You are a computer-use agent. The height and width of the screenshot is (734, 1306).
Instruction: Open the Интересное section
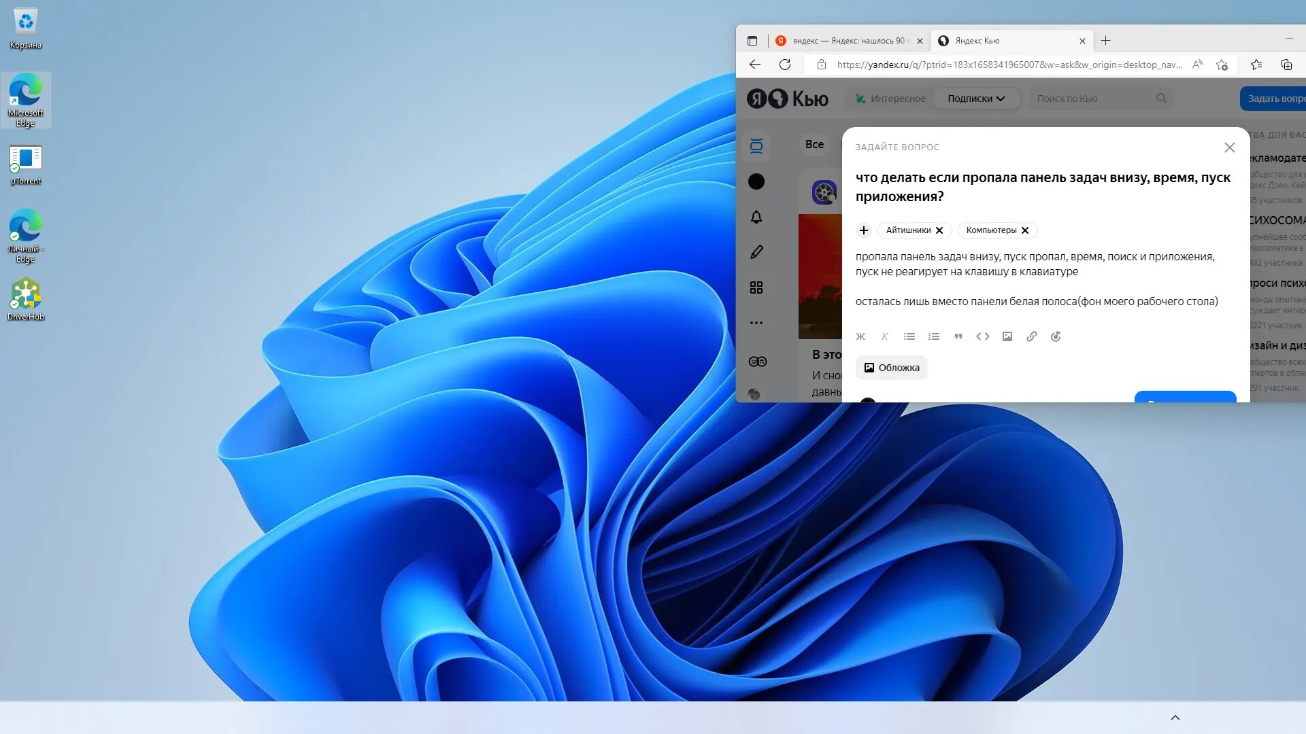tap(890, 99)
